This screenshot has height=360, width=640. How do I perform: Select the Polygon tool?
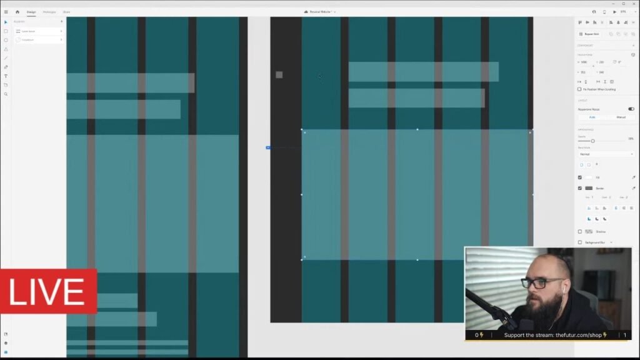[x=6, y=49]
